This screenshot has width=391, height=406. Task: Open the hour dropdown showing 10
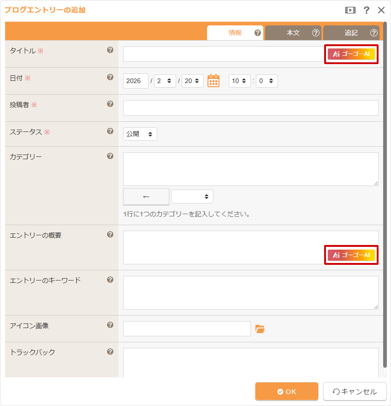[x=239, y=81]
